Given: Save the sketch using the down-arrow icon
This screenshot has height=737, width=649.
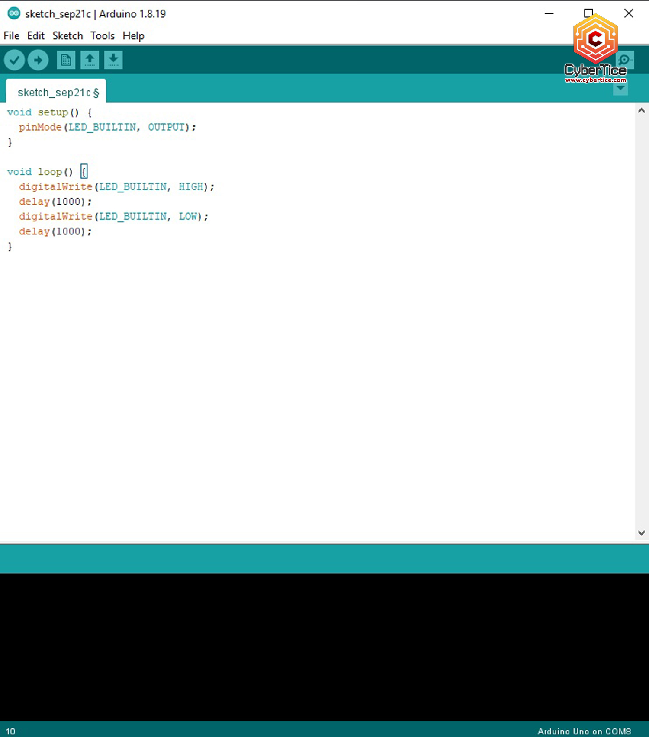Looking at the screenshot, I should coord(113,60).
